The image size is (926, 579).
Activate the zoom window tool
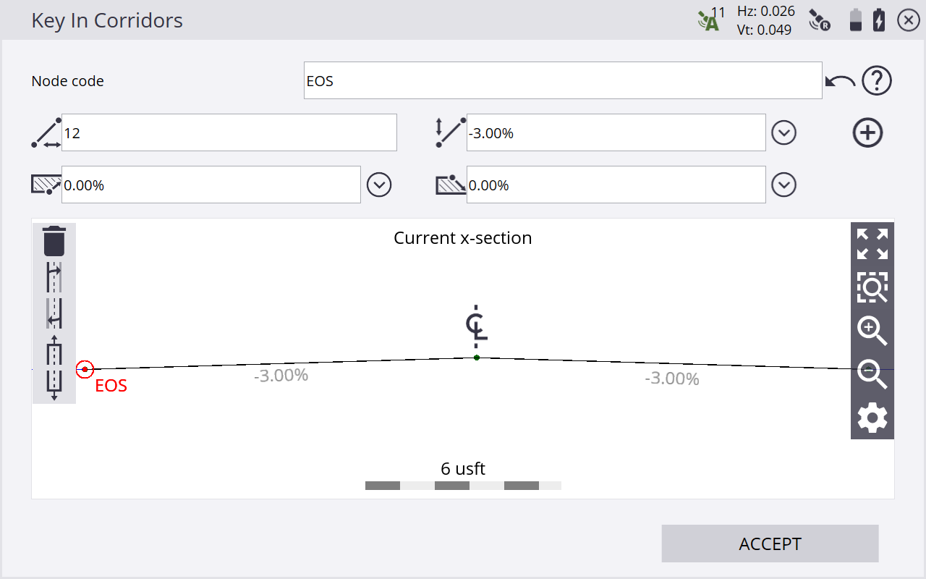(x=872, y=287)
